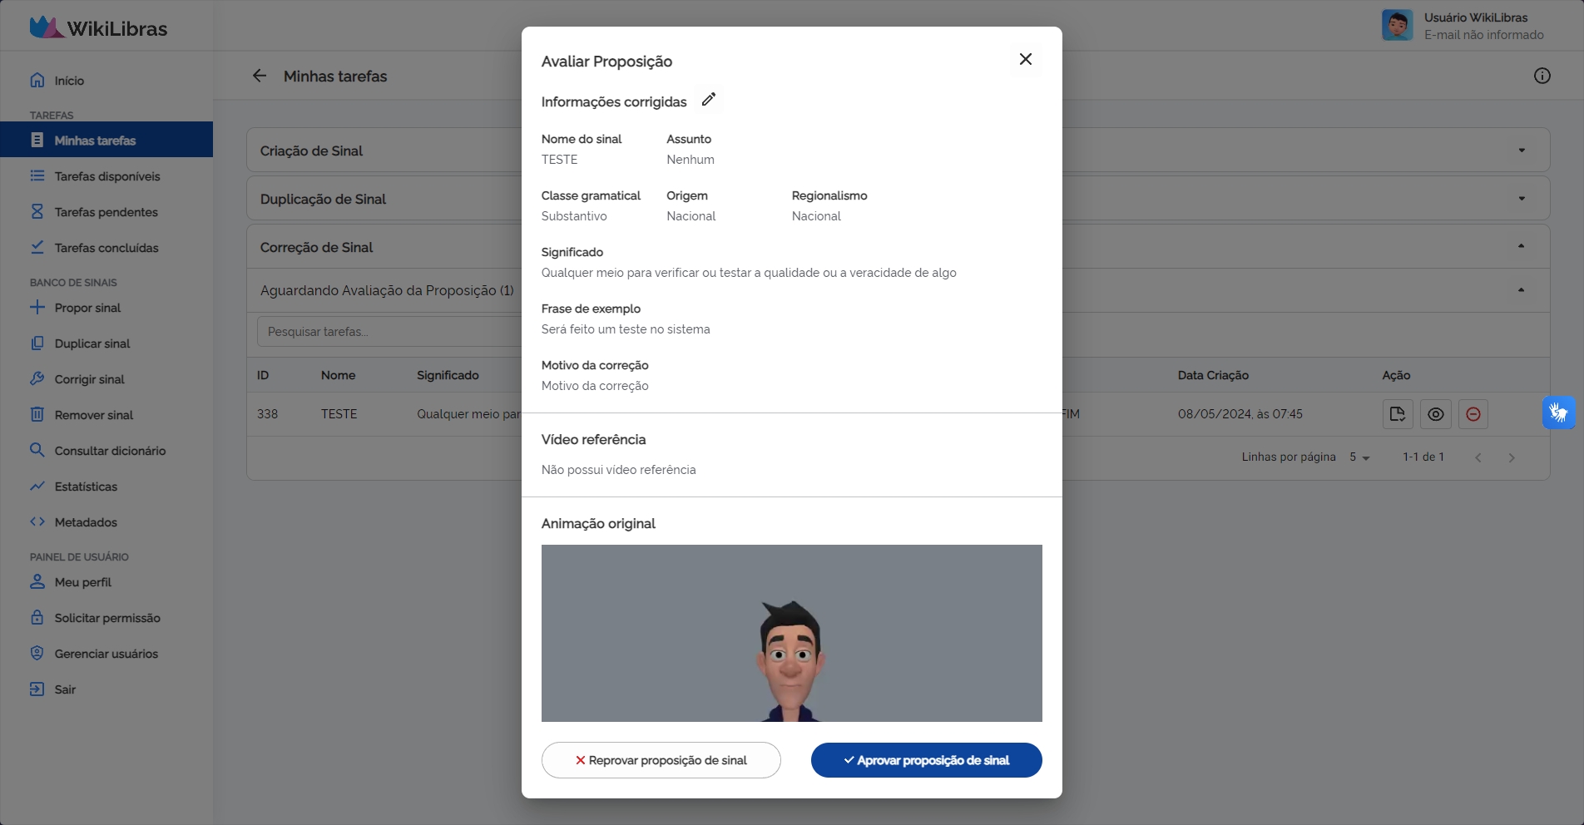Click the pencil edit icon beside Informações corrigidas

pos(708,100)
